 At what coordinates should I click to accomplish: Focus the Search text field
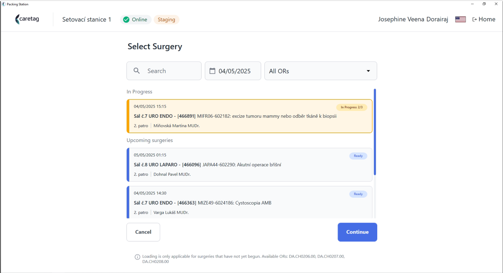click(164, 71)
